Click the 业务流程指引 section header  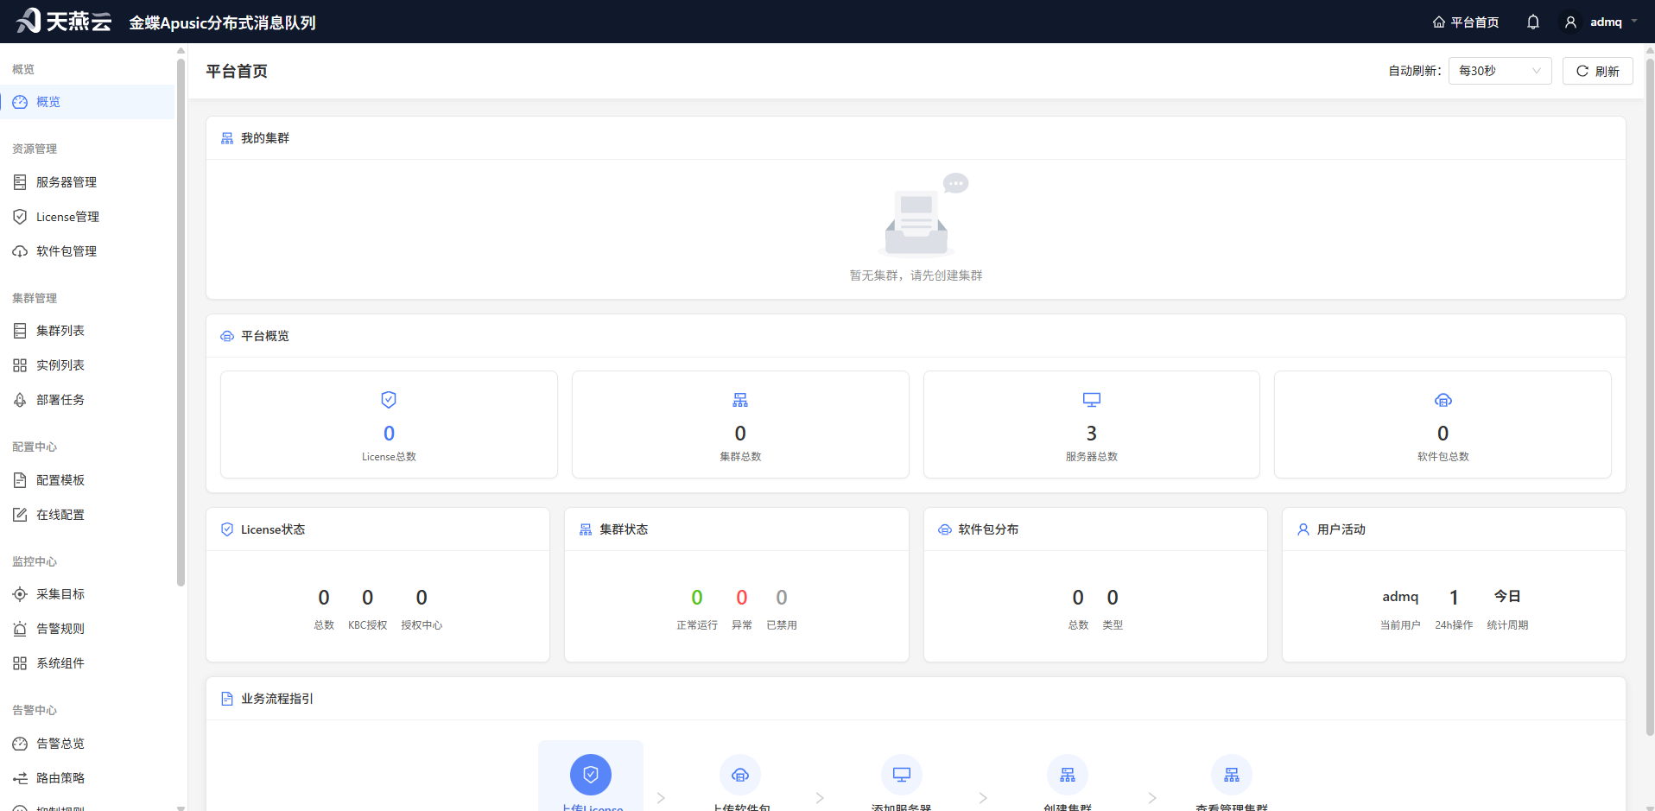(x=916, y=699)
